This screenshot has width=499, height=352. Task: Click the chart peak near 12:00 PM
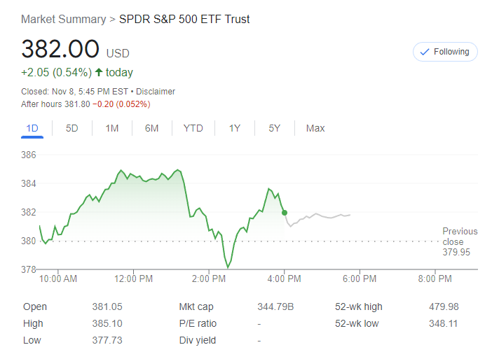[121, 170]
